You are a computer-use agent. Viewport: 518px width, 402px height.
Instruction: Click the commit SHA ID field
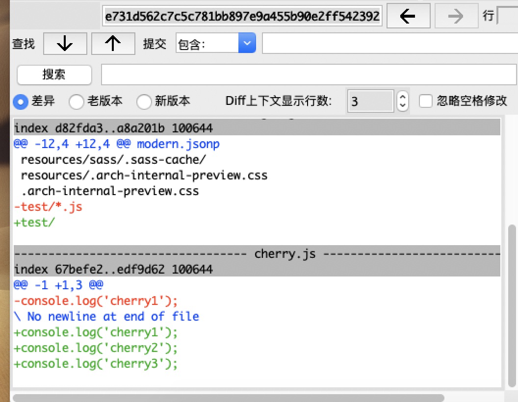pos(242,16)
